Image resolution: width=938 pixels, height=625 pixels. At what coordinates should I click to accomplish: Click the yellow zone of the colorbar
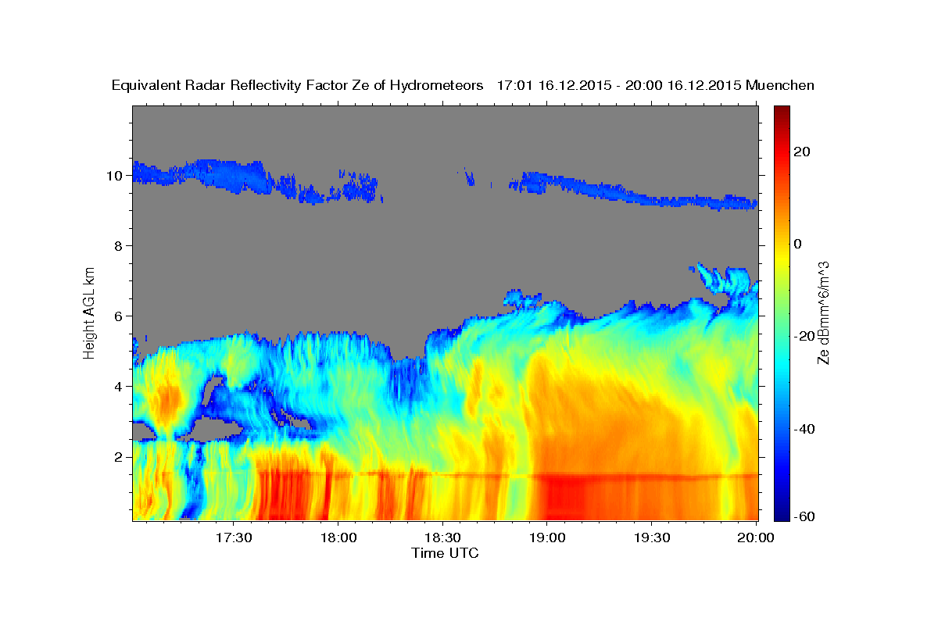[x=781, y=258]
